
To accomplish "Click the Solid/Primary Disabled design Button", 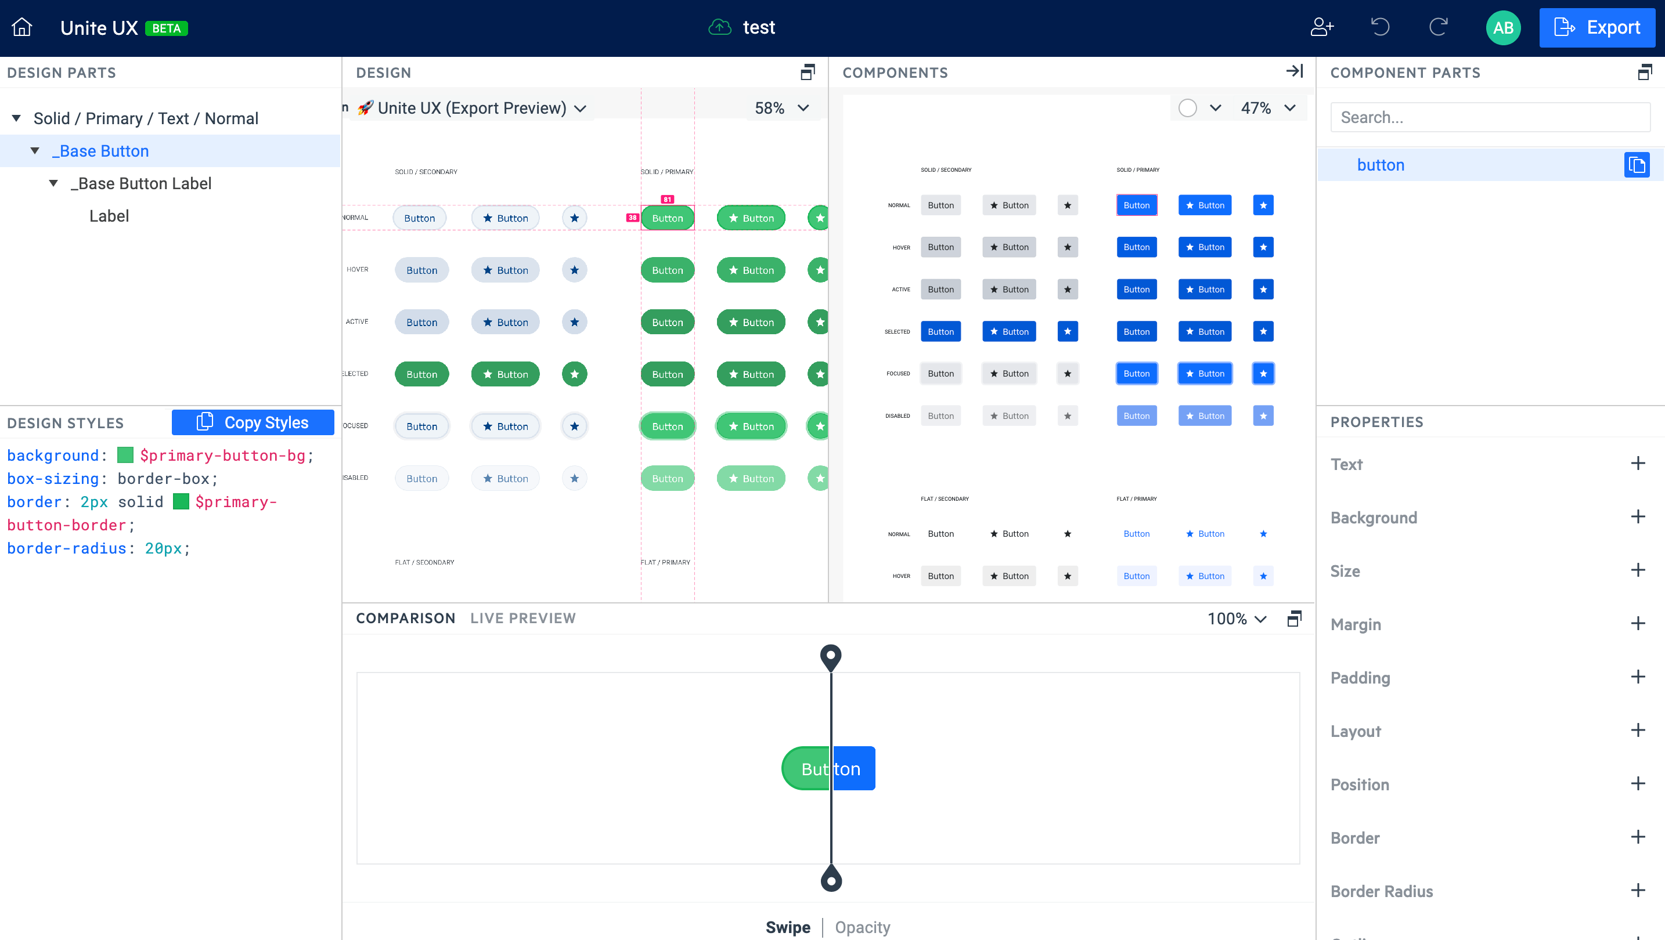I will click(668, 478).
